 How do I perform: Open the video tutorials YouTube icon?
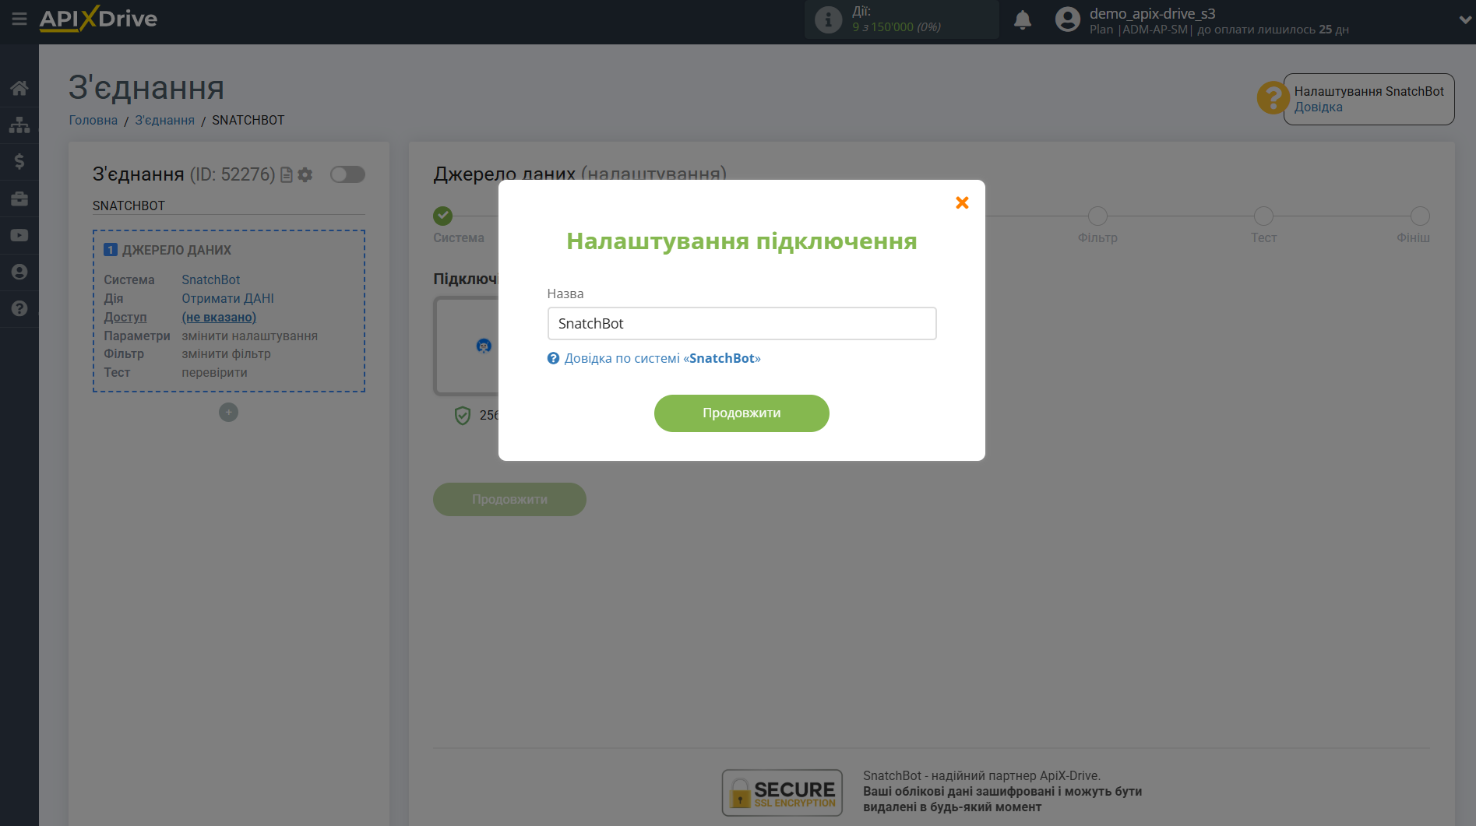click(19, 235)
